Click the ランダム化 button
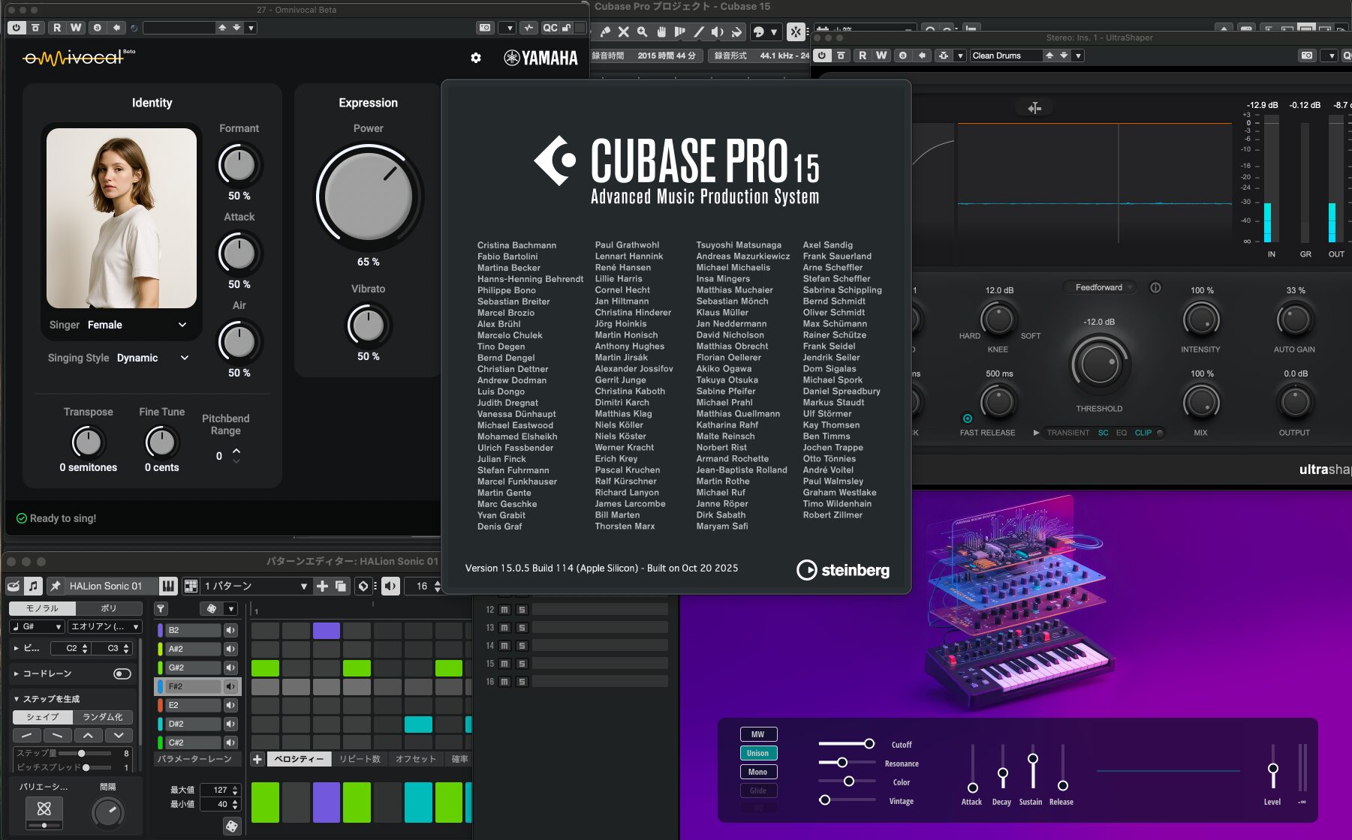The image size is (1352, 840). pos(103,717)
